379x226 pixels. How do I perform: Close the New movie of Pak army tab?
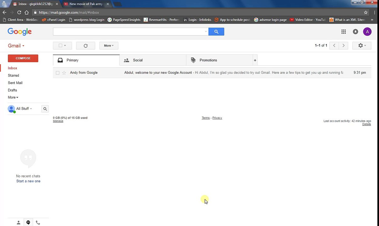[107, 4]
